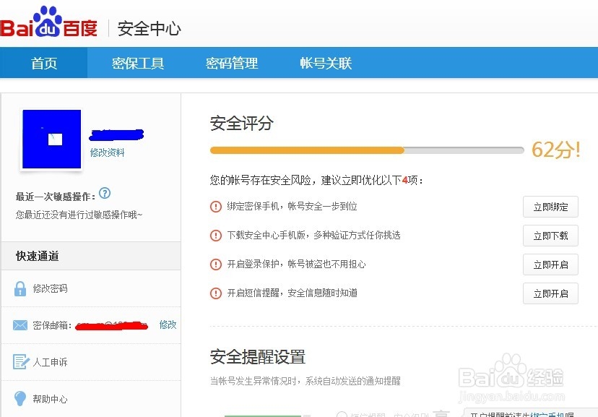Click 修改 next to 密保邮箱
The image size is (598, 417).
[168, 324]
